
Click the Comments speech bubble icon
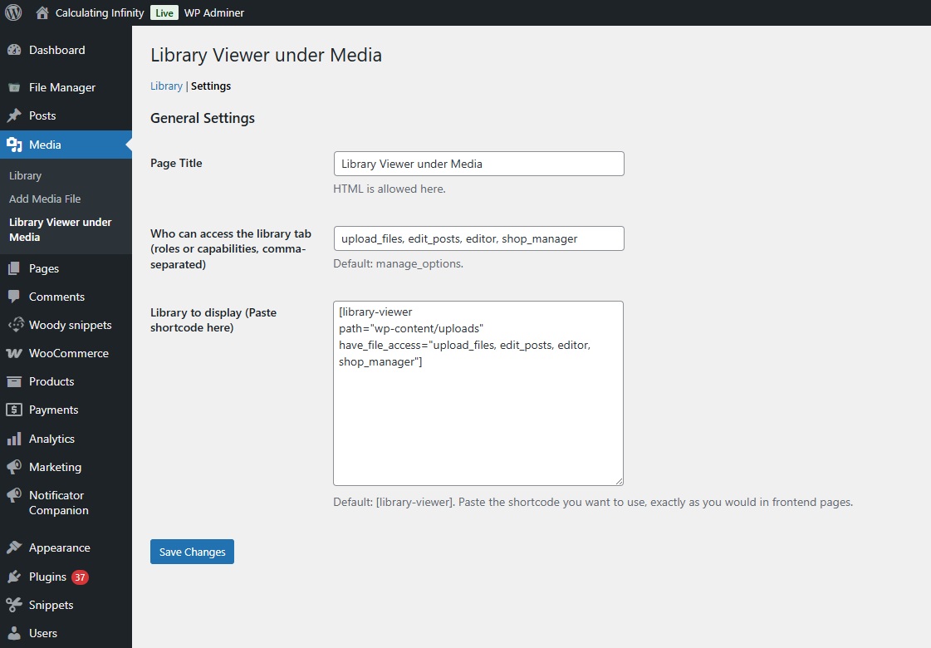(14, 297)
